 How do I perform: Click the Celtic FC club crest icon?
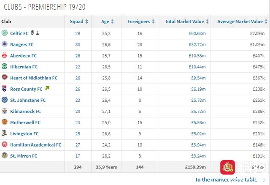coord(5,33)
